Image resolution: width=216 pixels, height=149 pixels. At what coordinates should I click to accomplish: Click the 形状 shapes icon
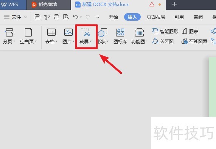click(103, 32)
